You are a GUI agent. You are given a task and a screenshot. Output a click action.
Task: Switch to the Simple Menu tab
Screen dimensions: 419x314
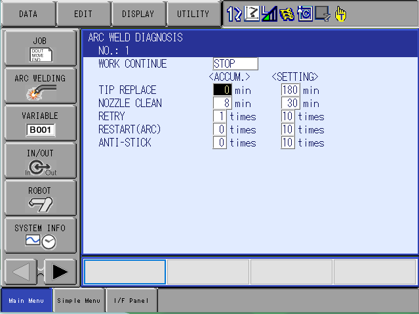79,301
